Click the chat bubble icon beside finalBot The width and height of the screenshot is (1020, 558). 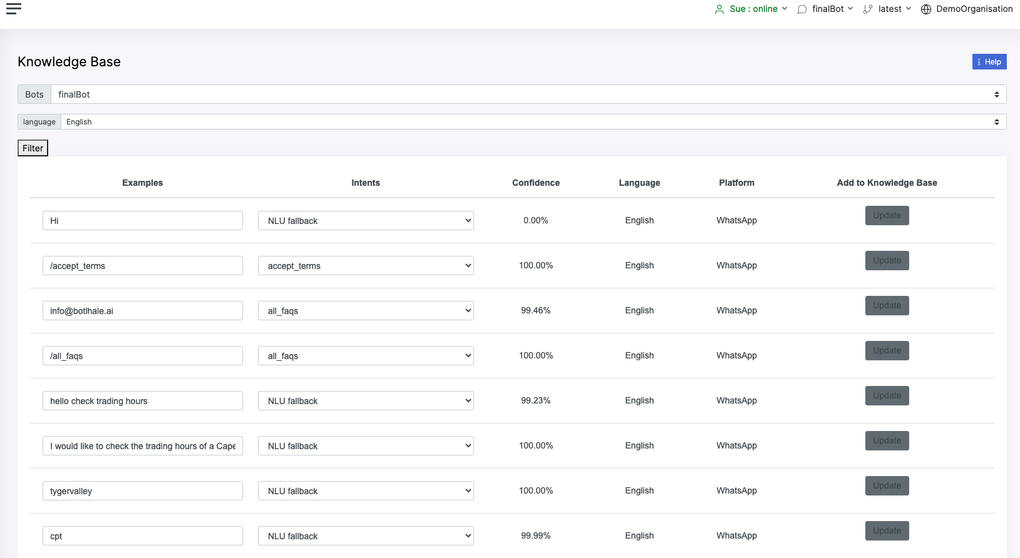(x=802, y=9)
